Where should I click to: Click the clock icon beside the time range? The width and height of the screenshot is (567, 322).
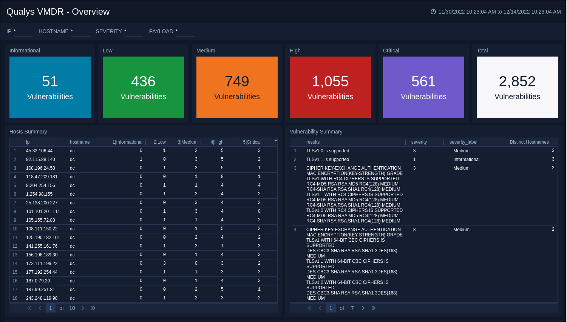433,11
